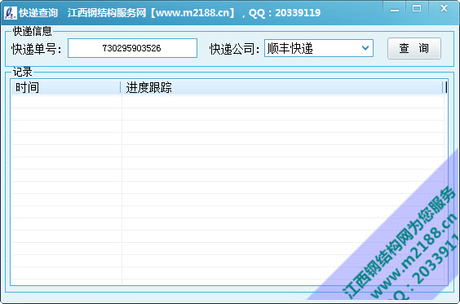This screenshot has height=304, width=460.
Task: Click the 时间 column header
Action: (x=66, y=87)
